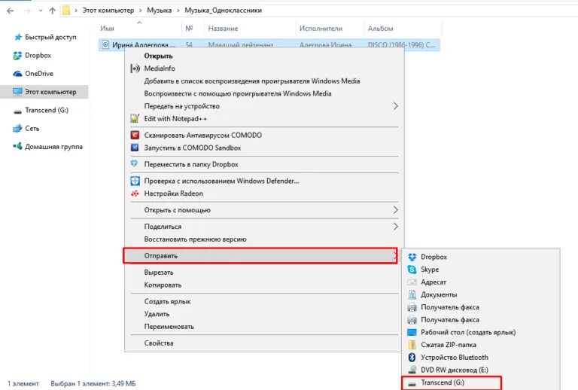Viewport: 578px width, 390px height.
Task: Open OneDrive in the navigation pane
Action: coord(33,74)
